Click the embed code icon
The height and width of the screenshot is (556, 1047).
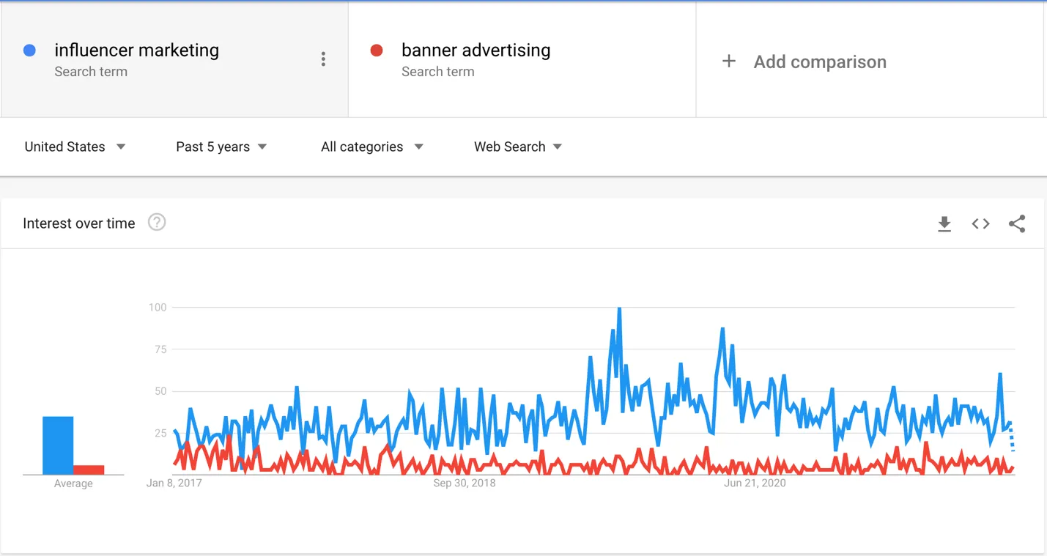980,224
